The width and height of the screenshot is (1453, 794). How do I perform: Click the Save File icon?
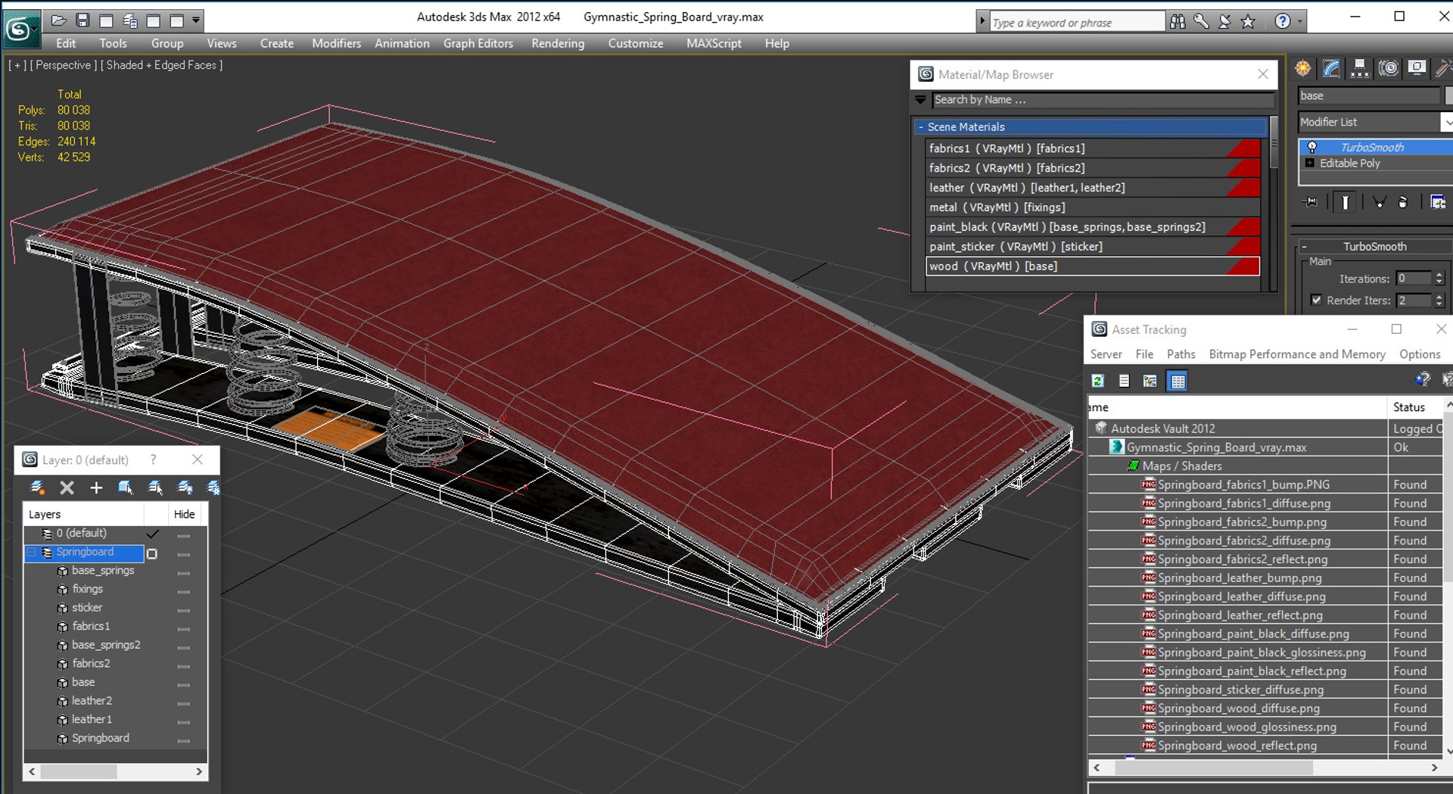tap(82, 20)
